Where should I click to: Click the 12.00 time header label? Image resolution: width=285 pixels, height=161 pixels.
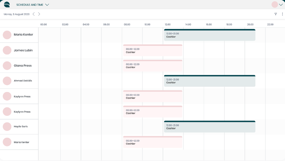click(x=168, y=24)
